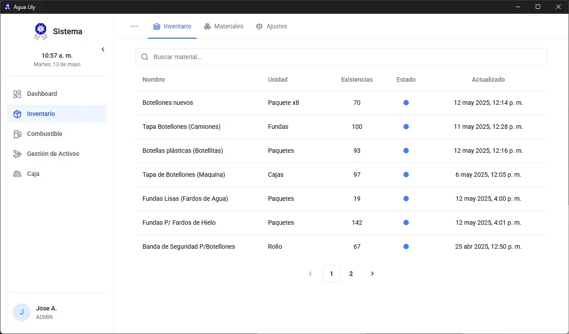Open the Caja cash register icon
This screenshot has width=569, height=334.
click(17, 174)
